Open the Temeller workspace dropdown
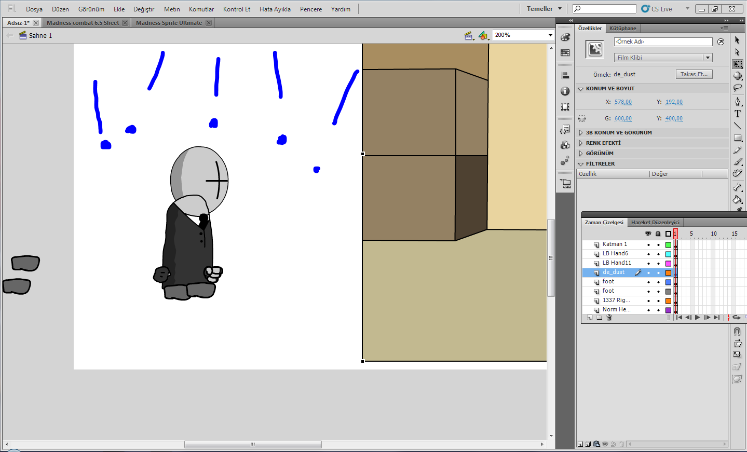The height and width of the screenshot is (452, 747). (x=545, y=9)
